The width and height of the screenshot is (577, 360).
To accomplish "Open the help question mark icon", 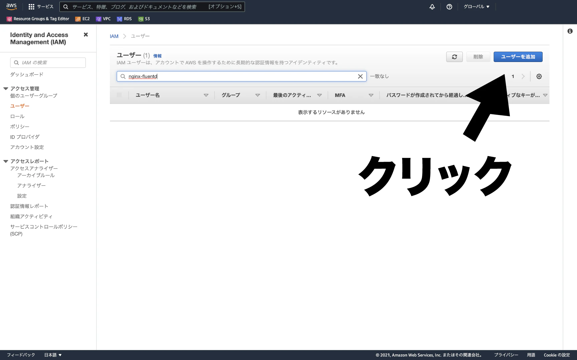I will [449, 7].
